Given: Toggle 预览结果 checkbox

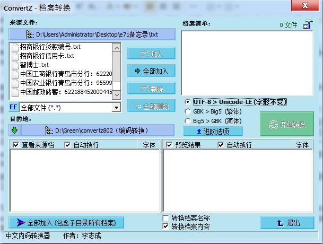Looking at the screenshot, I should [x=169, y=145].
